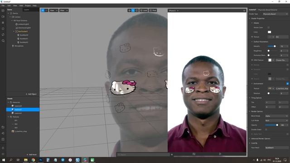Image resolution: width=290 pixels, height=163 pixels.
Task: Open the Albedo Color swatch
Action: click(x=269, y=32)
